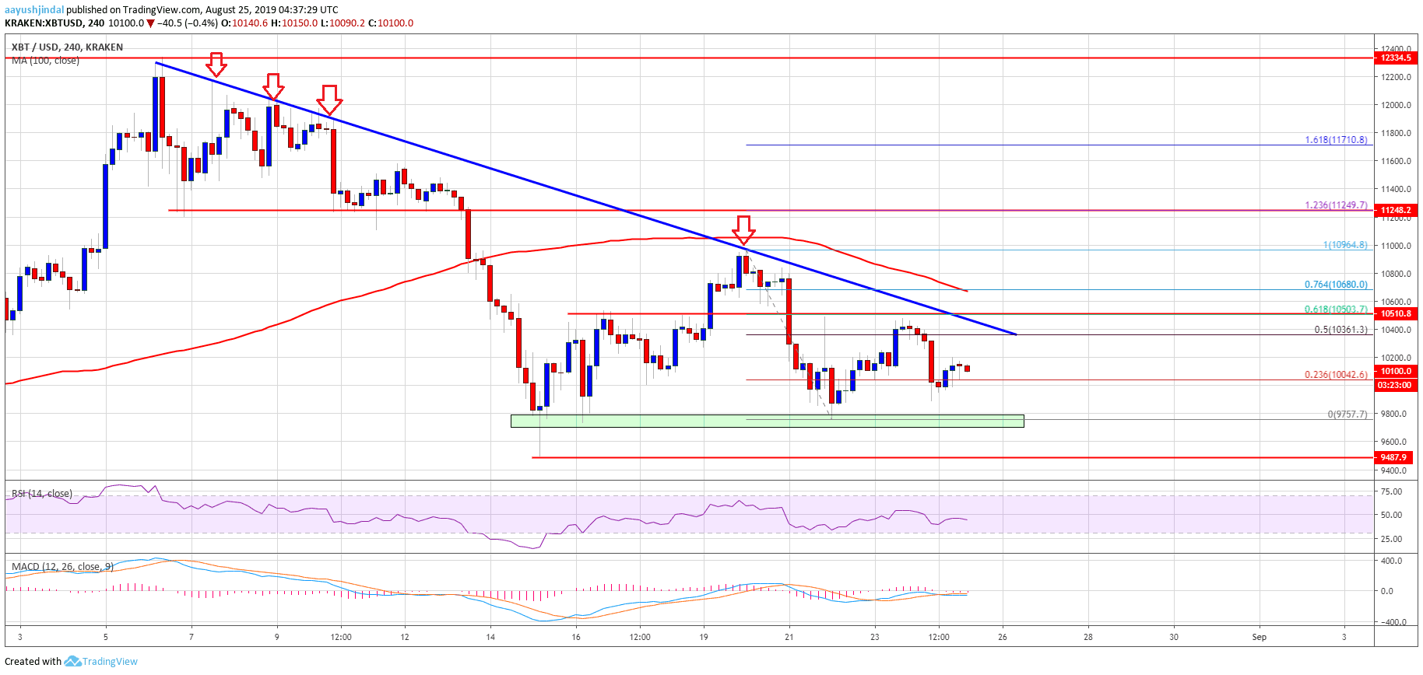Click the RSI (14, close) indicator label

[41, 494]
